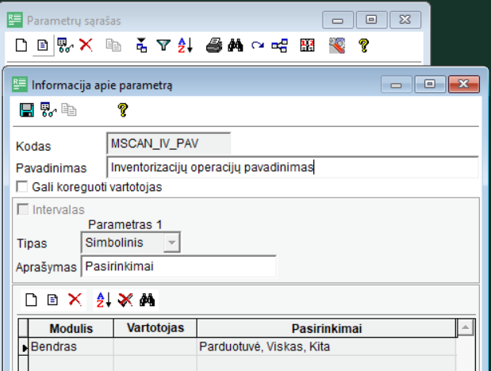Viewport: 491px width, 371px height.
Task: Minimize Parametrų sąrašas window
Action: [338, 20]
